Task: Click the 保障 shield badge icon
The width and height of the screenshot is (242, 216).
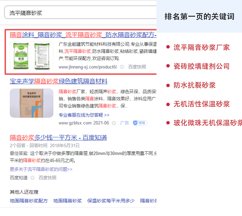Action: (x=140, y=123)
